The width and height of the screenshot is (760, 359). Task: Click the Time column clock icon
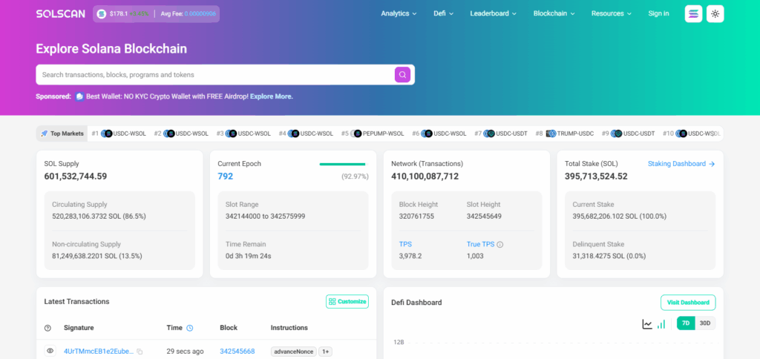(x=189, y=328)
